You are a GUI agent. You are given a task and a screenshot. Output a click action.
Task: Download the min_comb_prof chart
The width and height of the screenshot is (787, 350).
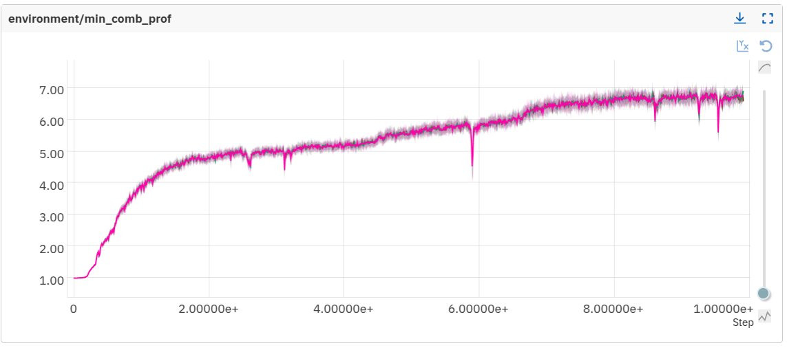pyautogui.click(x=739, y=19)
